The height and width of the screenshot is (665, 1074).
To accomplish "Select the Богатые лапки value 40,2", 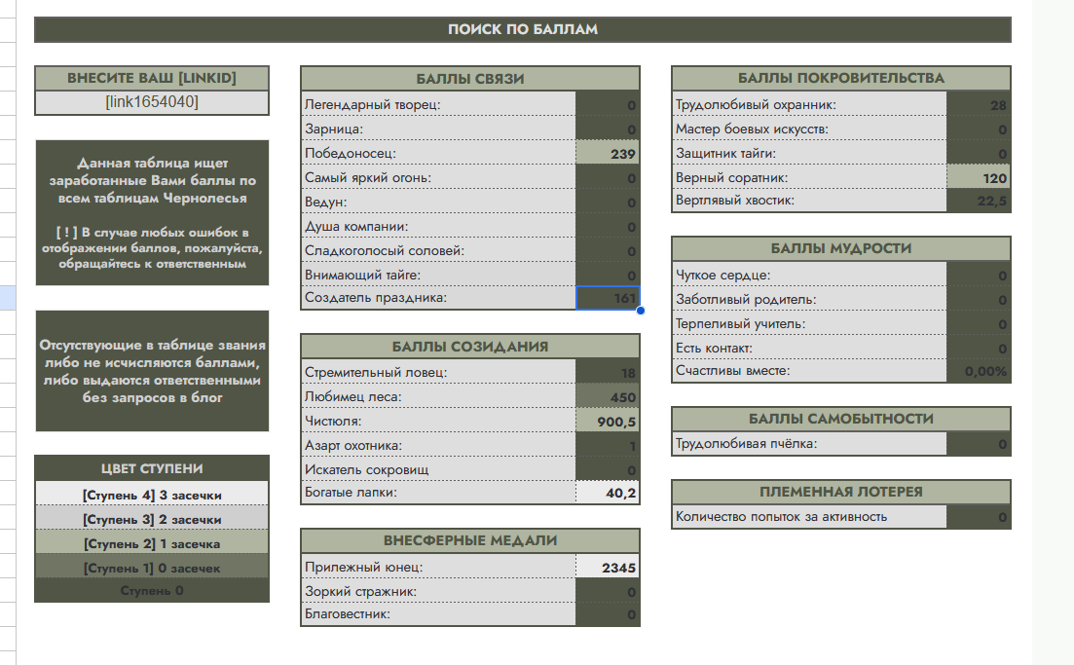I will coord(608,494).
